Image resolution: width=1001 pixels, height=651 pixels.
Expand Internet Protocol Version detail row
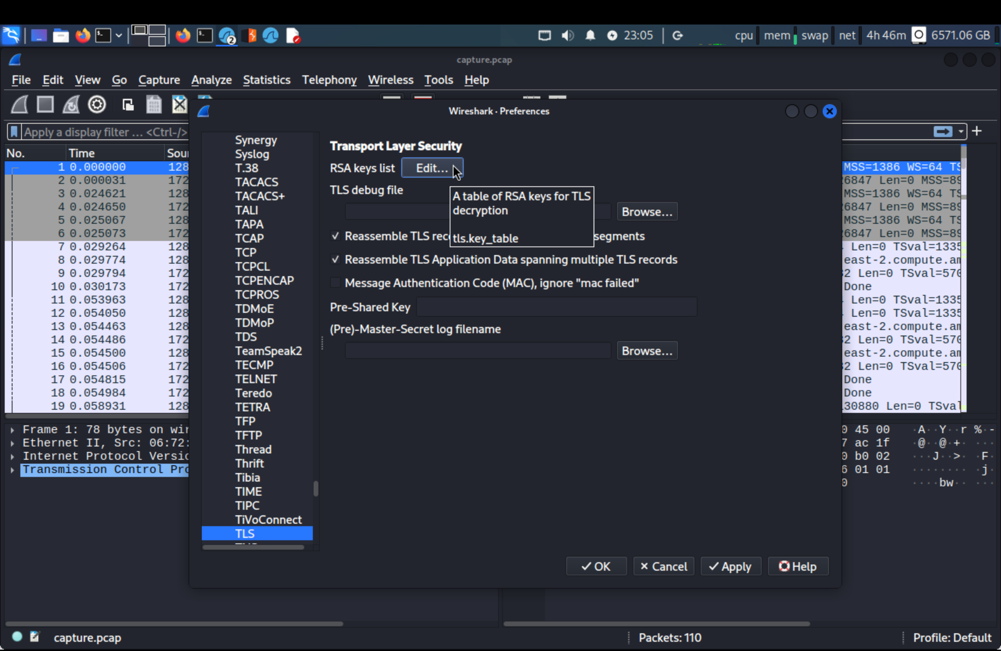(13, 456)
